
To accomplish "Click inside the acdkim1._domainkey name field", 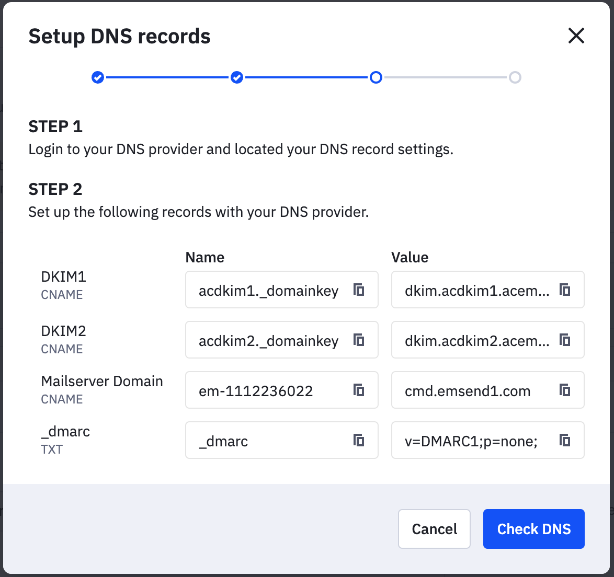I will 267,290.
